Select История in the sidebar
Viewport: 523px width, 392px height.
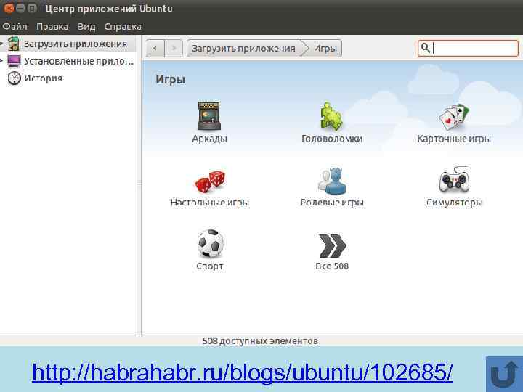[44, 78]
